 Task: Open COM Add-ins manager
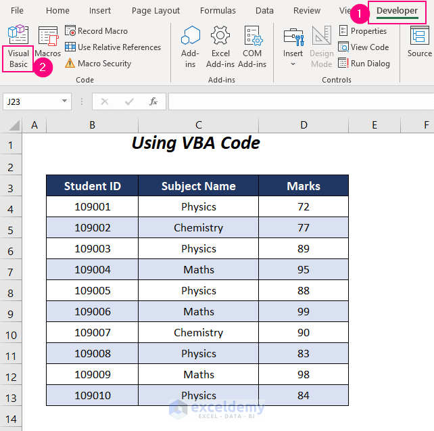click(x=252, y=47)
